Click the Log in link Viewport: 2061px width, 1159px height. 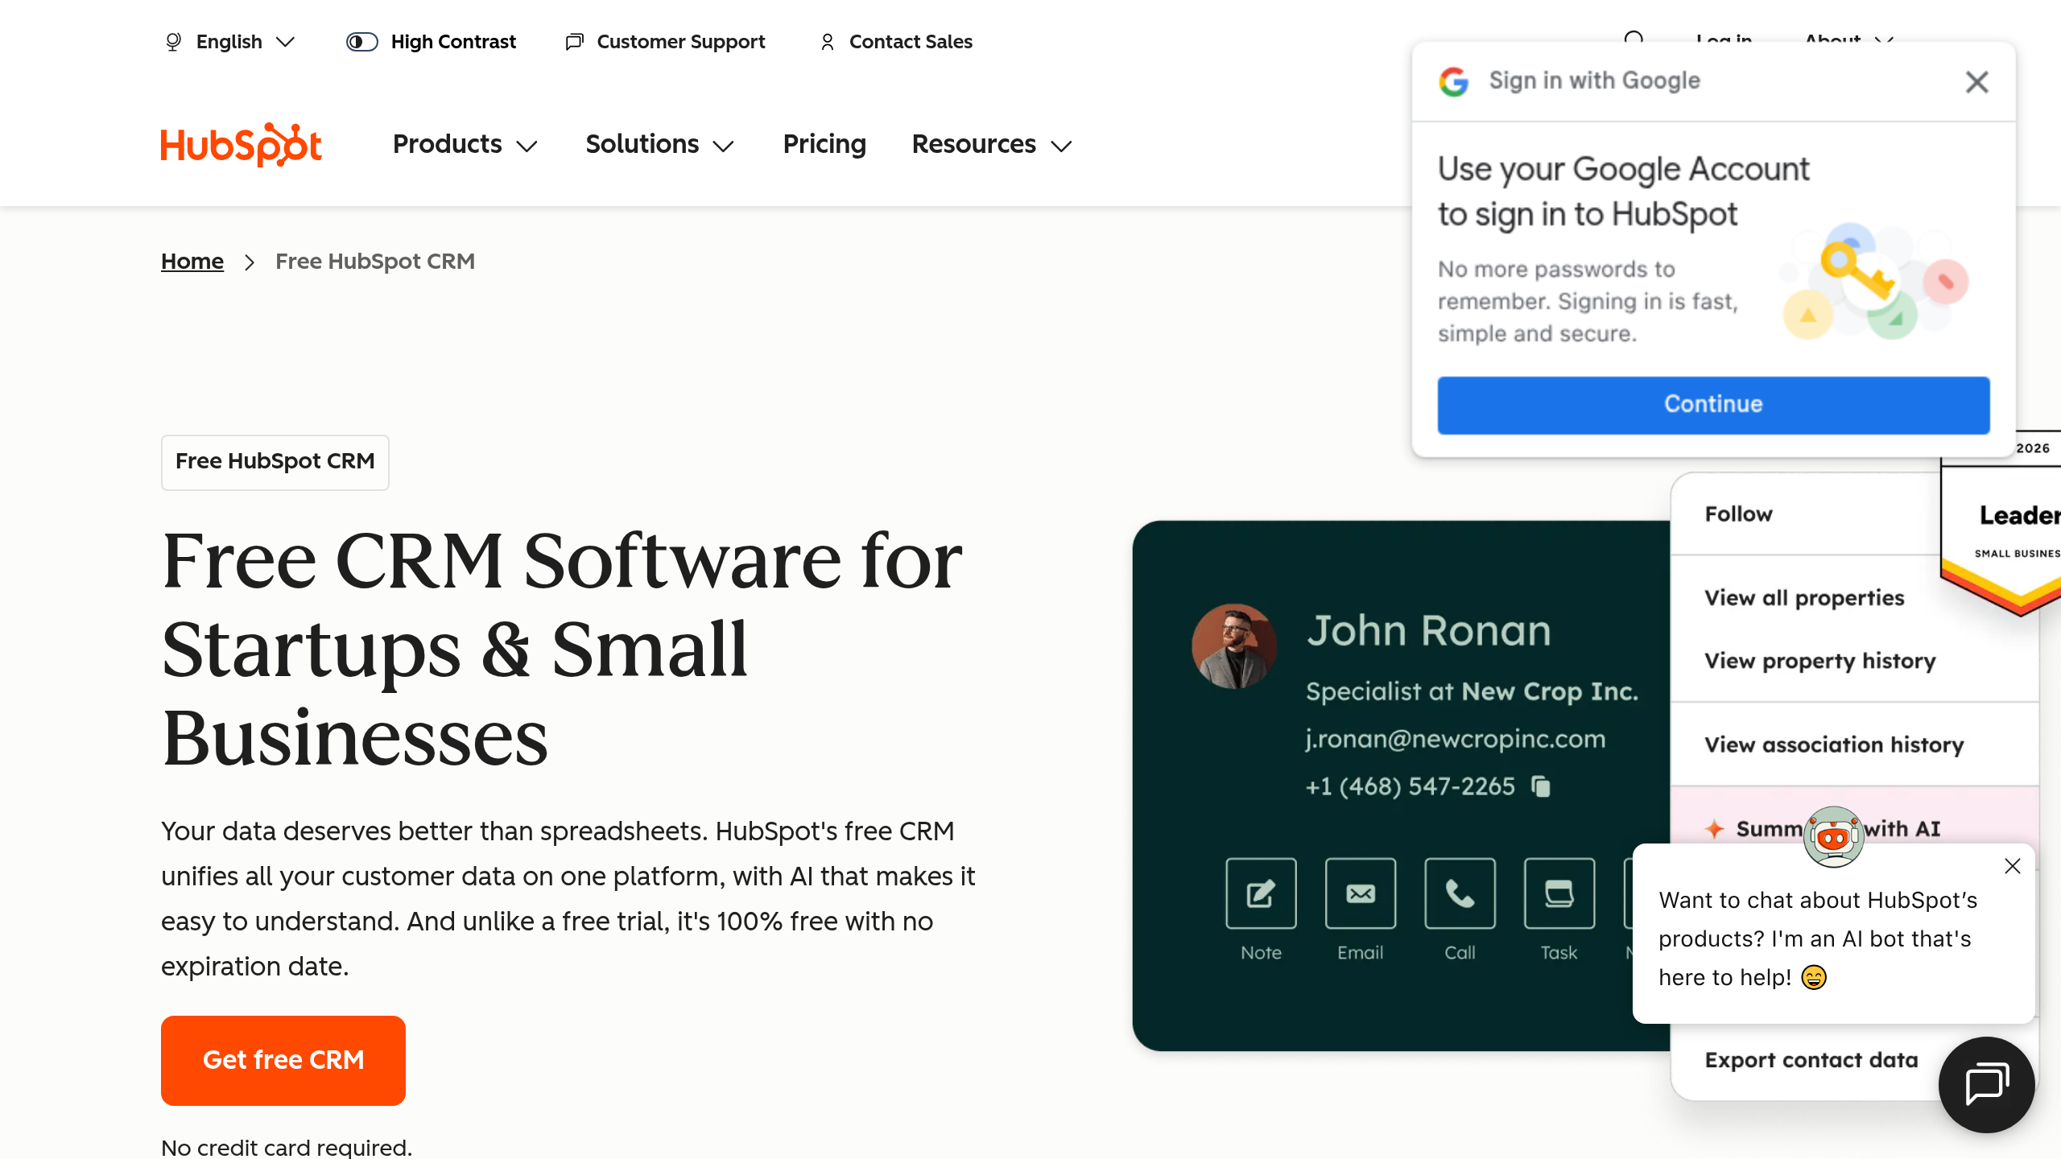pyautogui.click(x=1724, y=40)
